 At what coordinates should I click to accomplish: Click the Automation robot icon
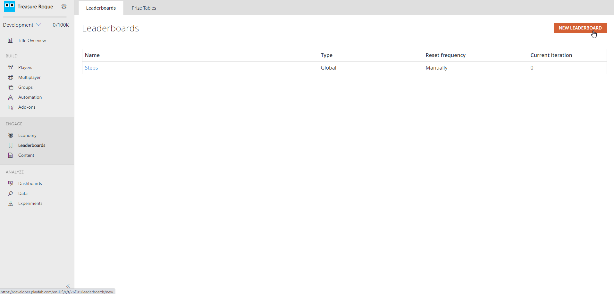(11, 97)
